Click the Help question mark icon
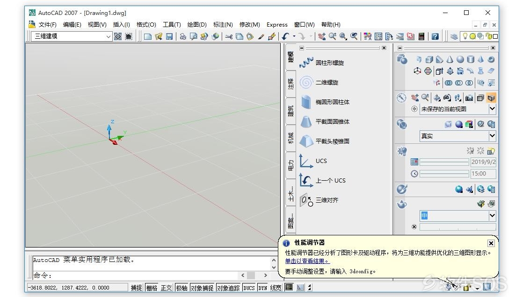 tap(435, 36)
